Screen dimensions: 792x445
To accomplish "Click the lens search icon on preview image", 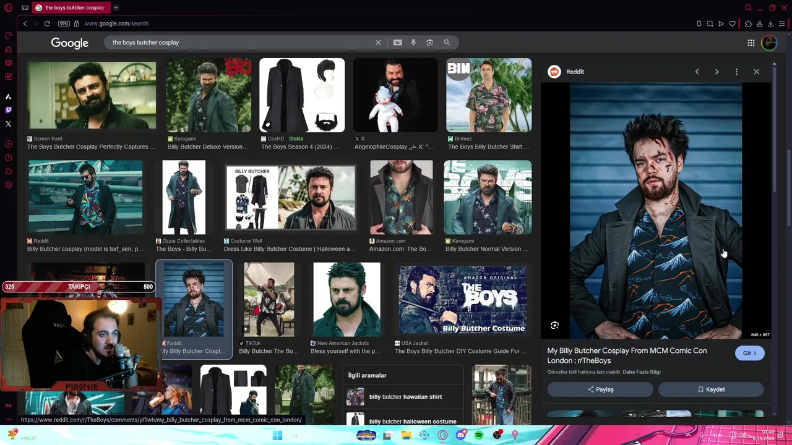I will point(555,325).
